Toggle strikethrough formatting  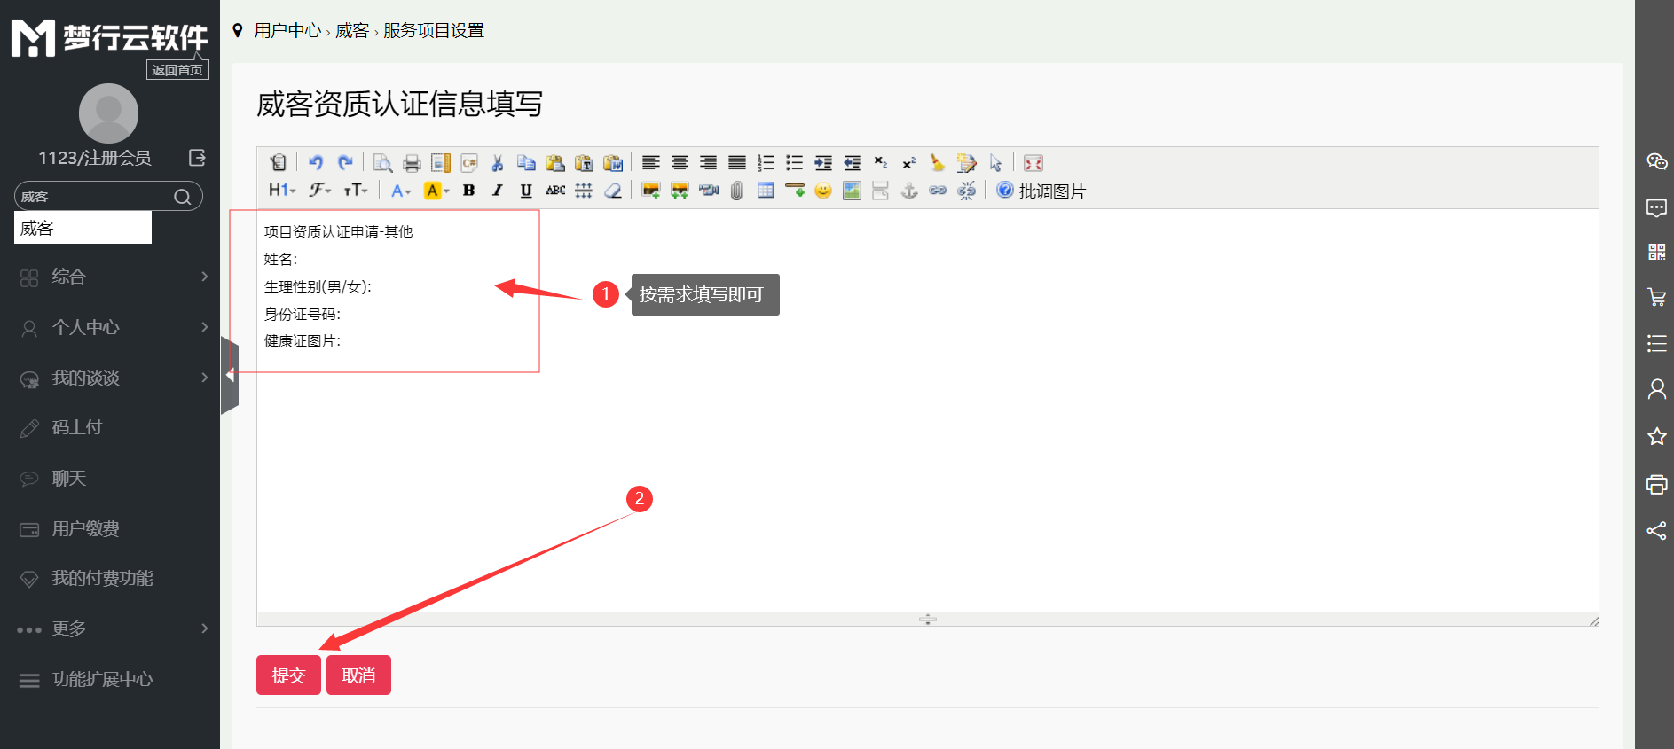pyautogui.click(x=555, y=191)
